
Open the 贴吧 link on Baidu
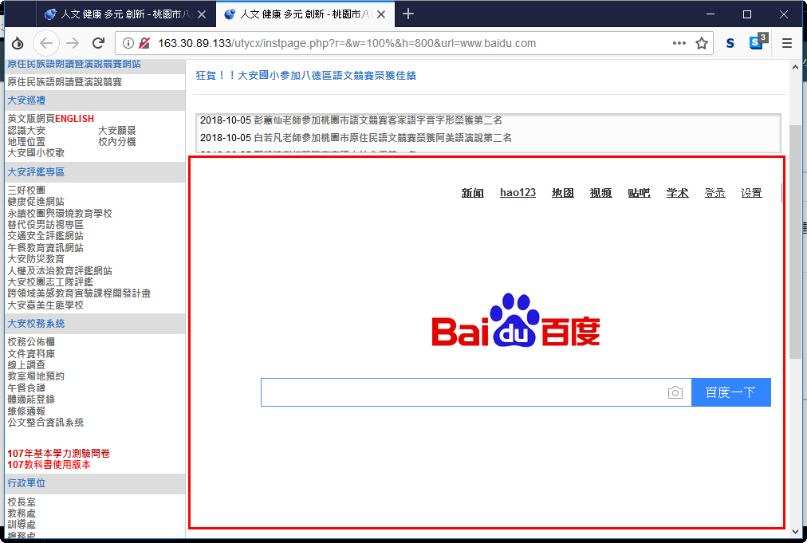(639, 193)
